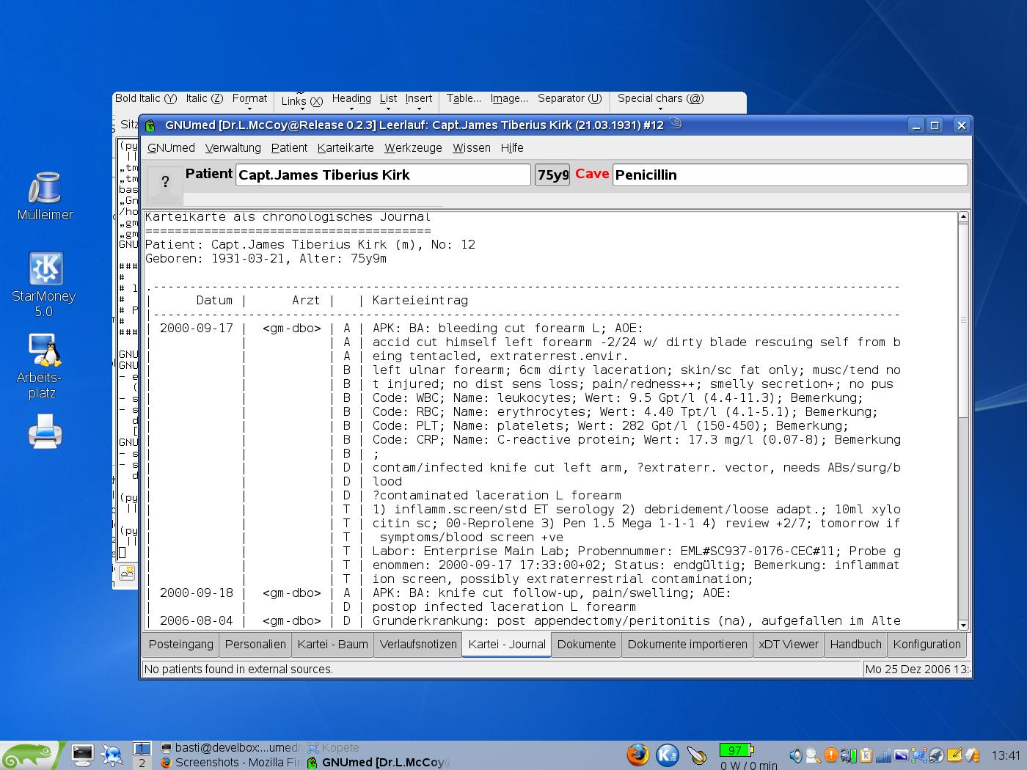Launch Firefox from the panel
This screenshot has width=1027, height=770.
[637, 755]
